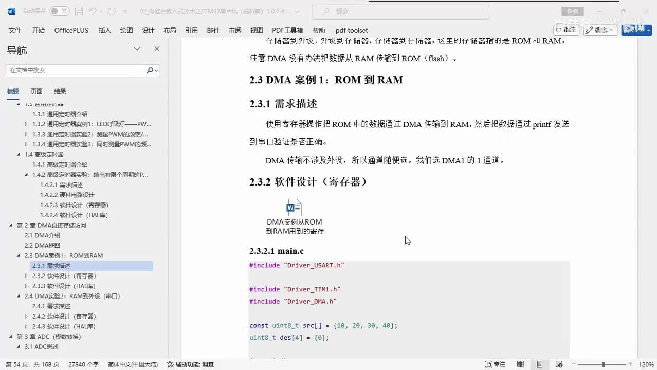Screen dimensions: 657x370
Task: Open the 帮助 ribbon tab
Action: point(319,30)
